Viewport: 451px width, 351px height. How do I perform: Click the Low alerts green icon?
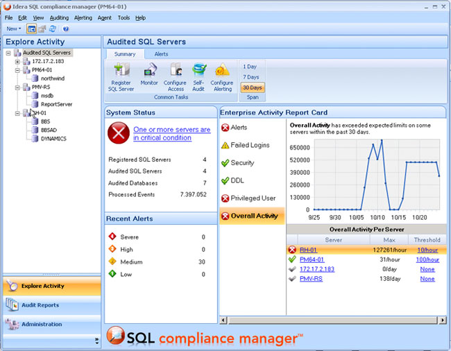point(112,274)
